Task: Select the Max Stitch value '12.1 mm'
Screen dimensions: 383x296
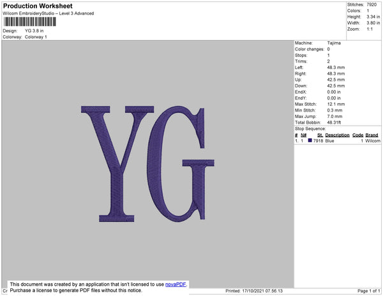Action: pyautogui.click(x=336, y=104)
